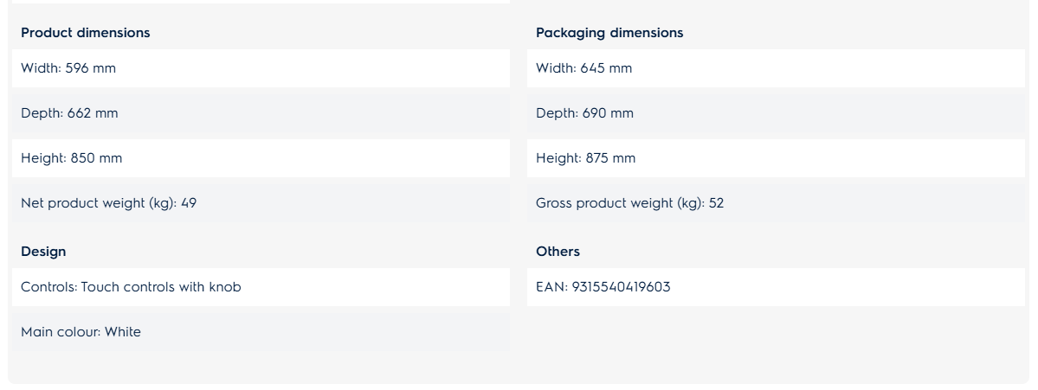Select the packaging Width: 645 mm row
1038x390 pixels.
(x=776, y=68)
